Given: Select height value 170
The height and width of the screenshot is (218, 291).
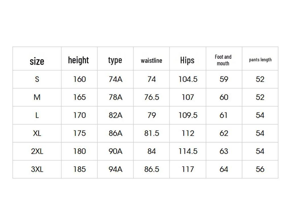Looking at the screenshot, I should click(79, 115).
